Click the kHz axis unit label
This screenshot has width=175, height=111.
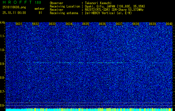click(3, 22)
